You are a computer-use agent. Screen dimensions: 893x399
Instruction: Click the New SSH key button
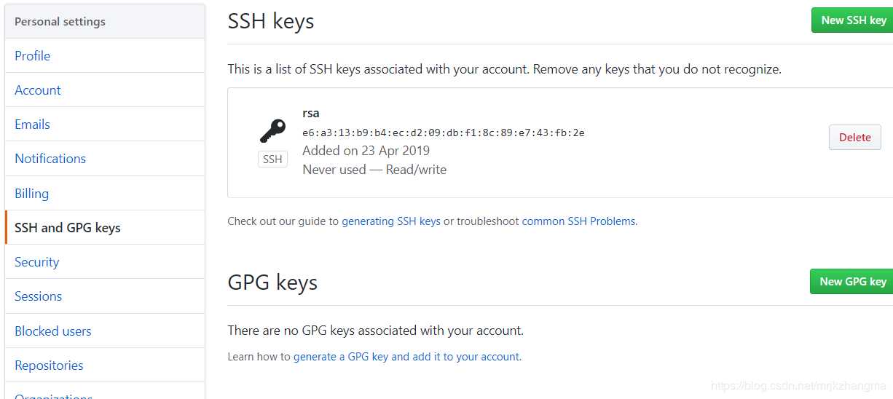(x=853, y=20)
